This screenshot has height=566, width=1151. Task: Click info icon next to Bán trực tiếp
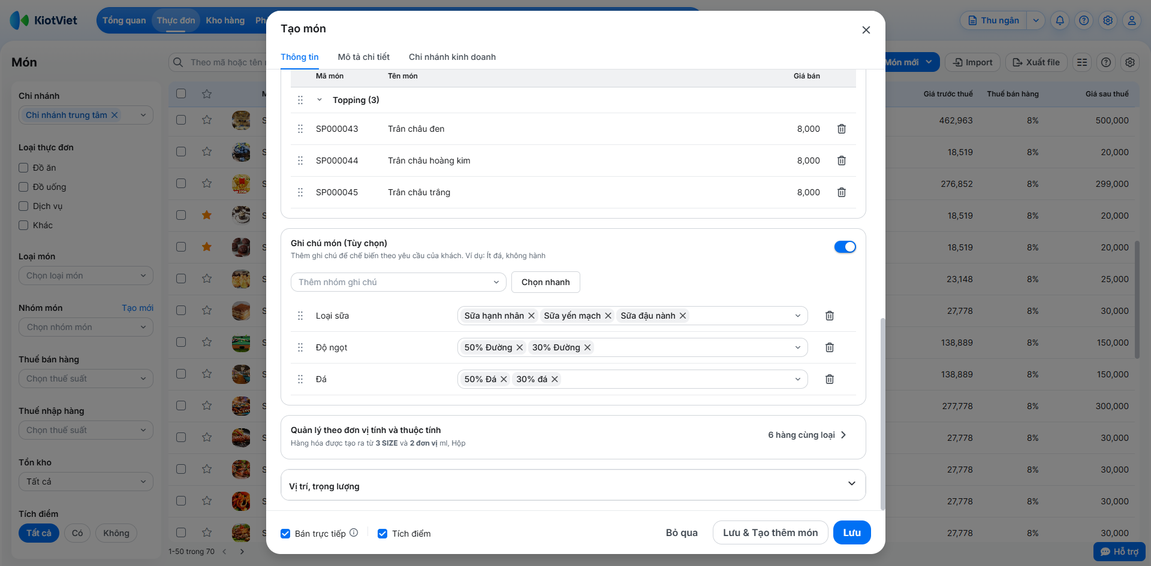coord(354,532)
